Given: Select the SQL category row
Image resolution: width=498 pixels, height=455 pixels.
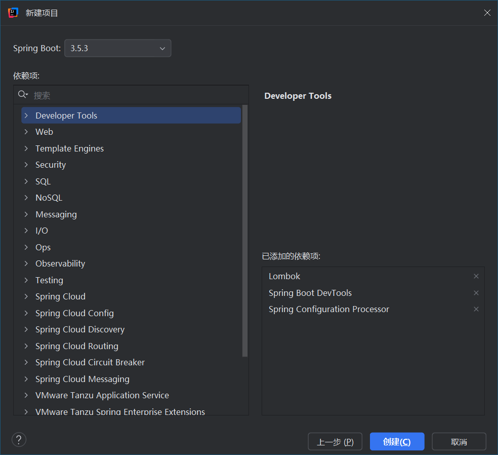Looking at the screenshot, I should [131, 181].
